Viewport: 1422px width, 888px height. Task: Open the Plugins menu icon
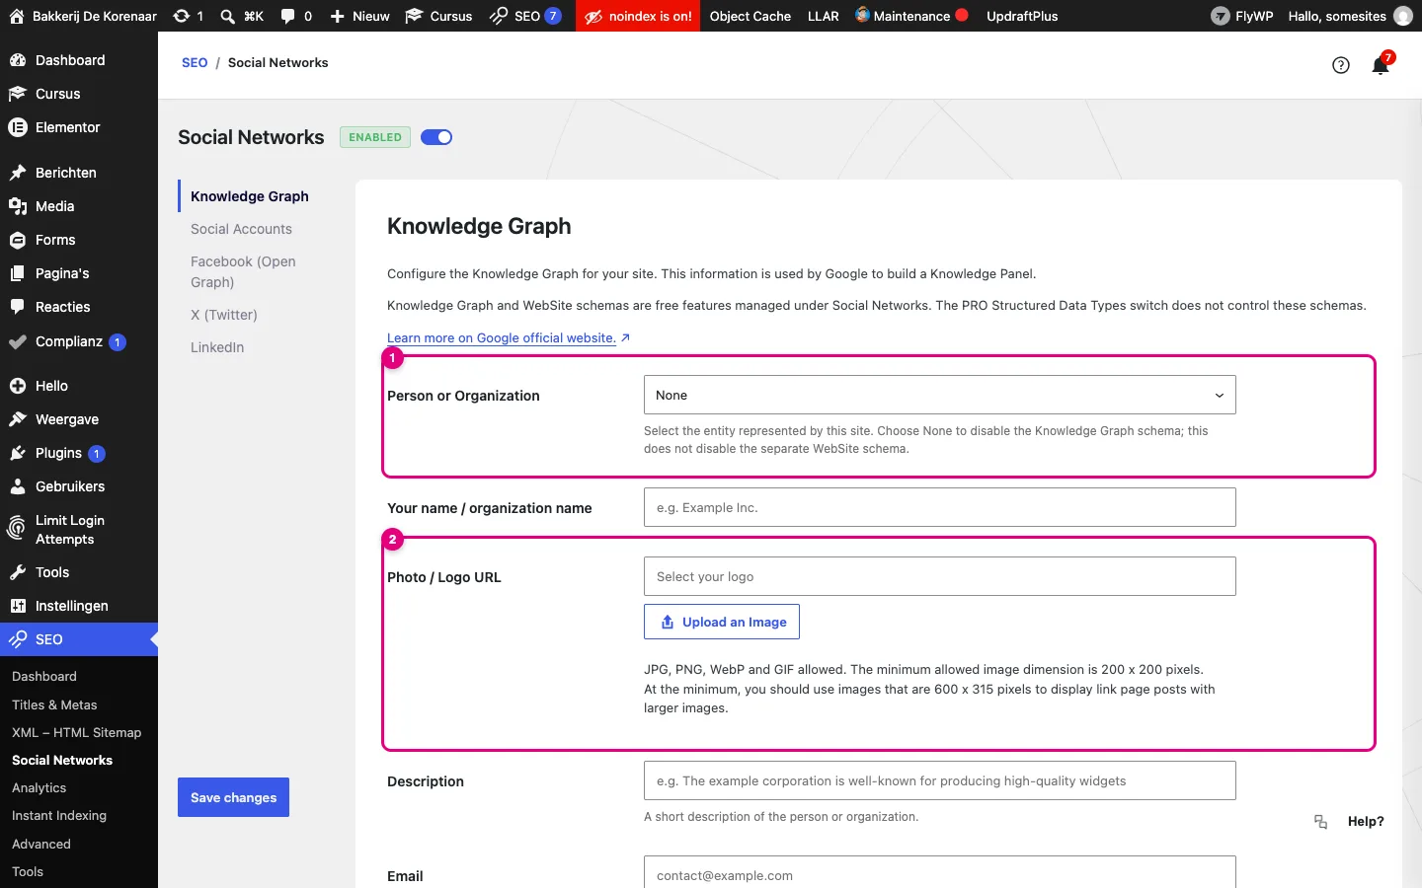pos(18,453)
